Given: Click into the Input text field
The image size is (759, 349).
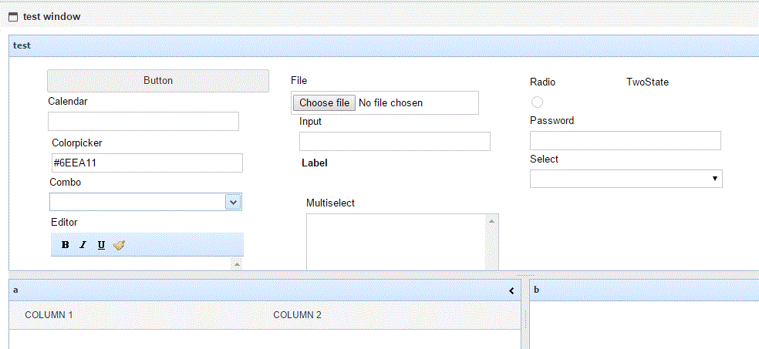Looking at the screenshot, I should (394, 141).
